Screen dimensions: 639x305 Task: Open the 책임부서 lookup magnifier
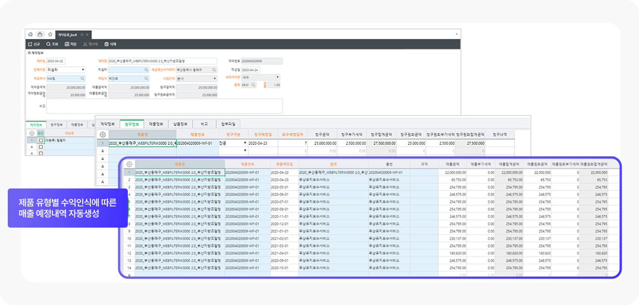pos(82,78)
